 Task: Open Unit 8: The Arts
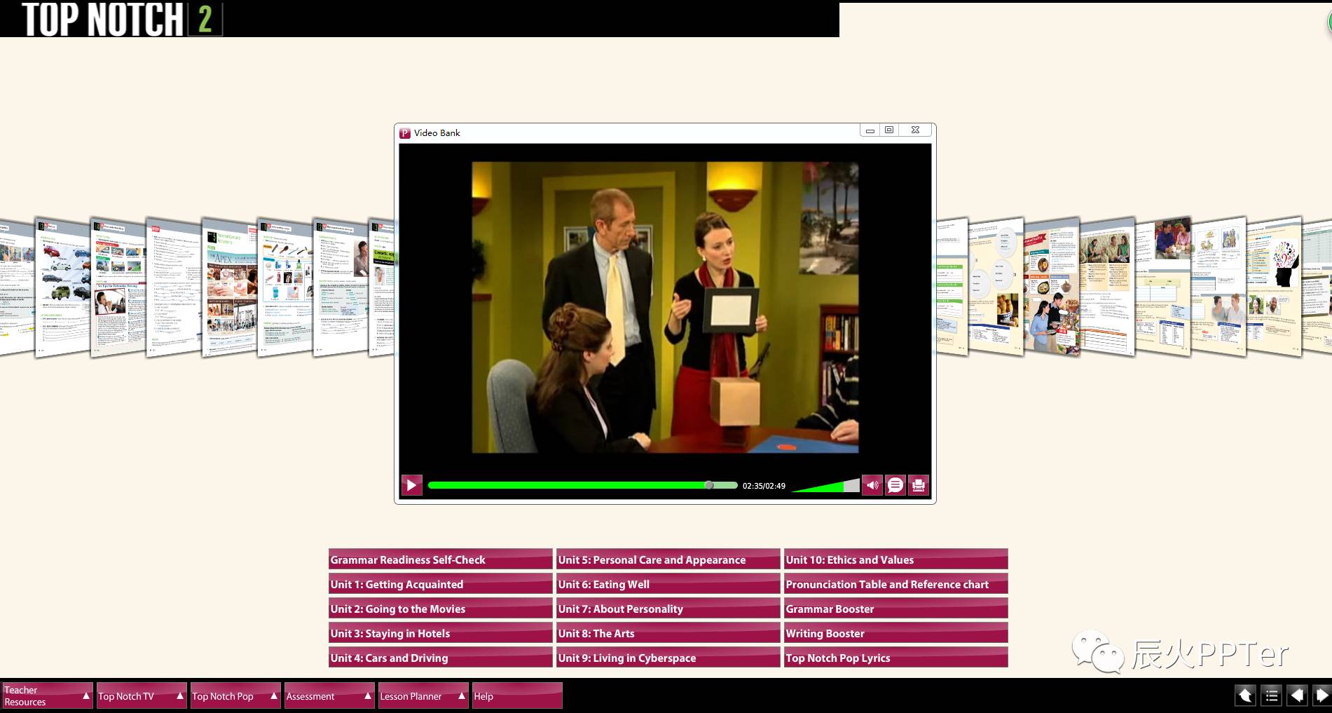(668, 633)
